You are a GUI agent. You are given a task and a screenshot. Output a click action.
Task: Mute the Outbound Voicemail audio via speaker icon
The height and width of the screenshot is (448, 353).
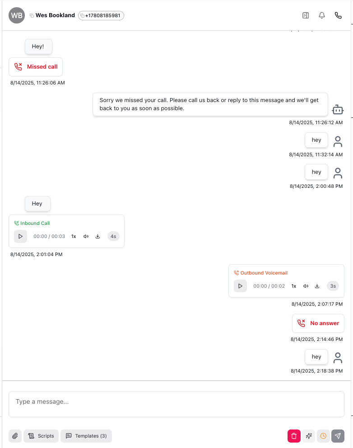[306, 286]
